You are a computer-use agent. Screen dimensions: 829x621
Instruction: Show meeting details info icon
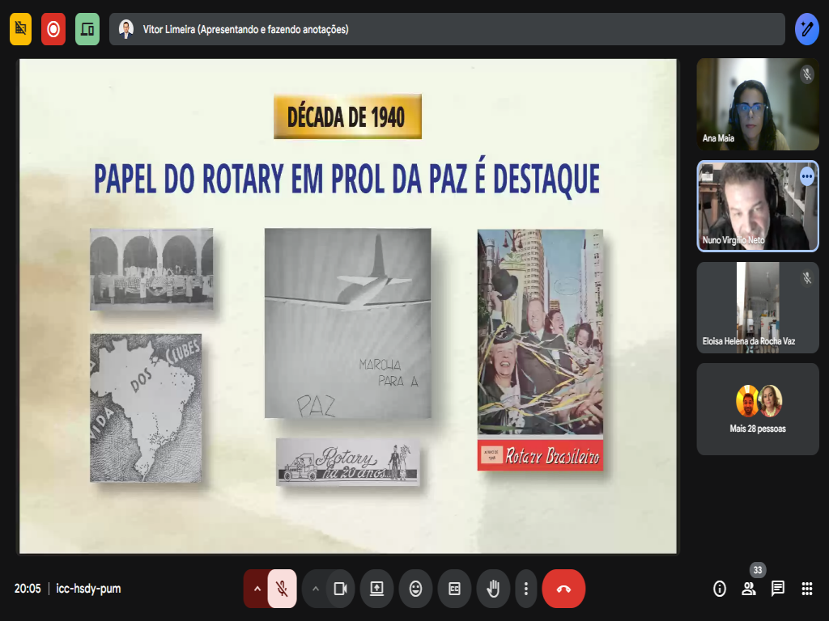[x=720, y=589]
